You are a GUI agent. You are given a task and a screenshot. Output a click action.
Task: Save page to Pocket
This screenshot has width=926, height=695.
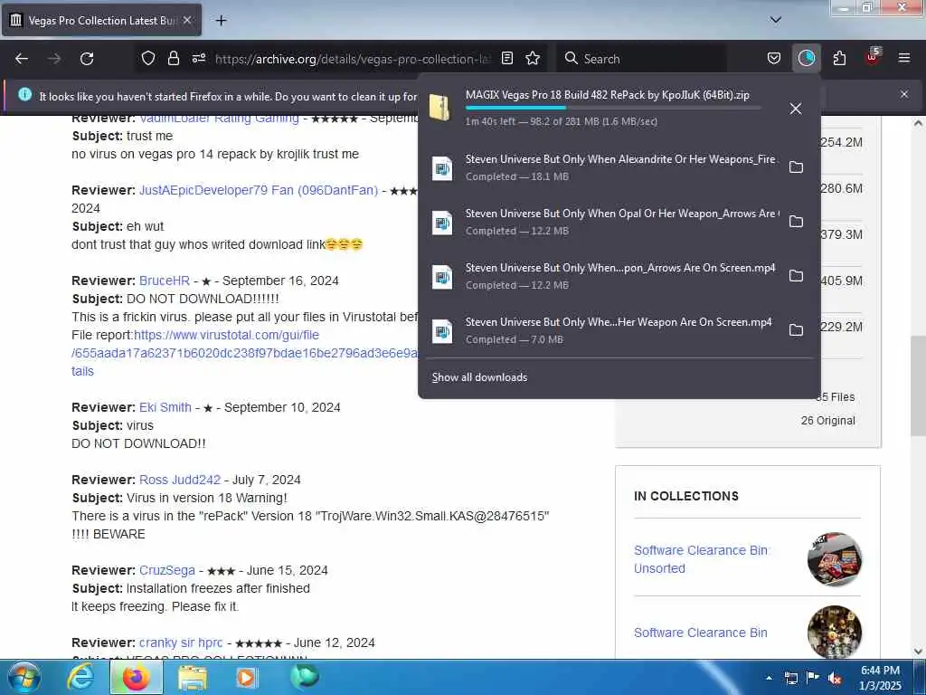[x=774, y=59]
